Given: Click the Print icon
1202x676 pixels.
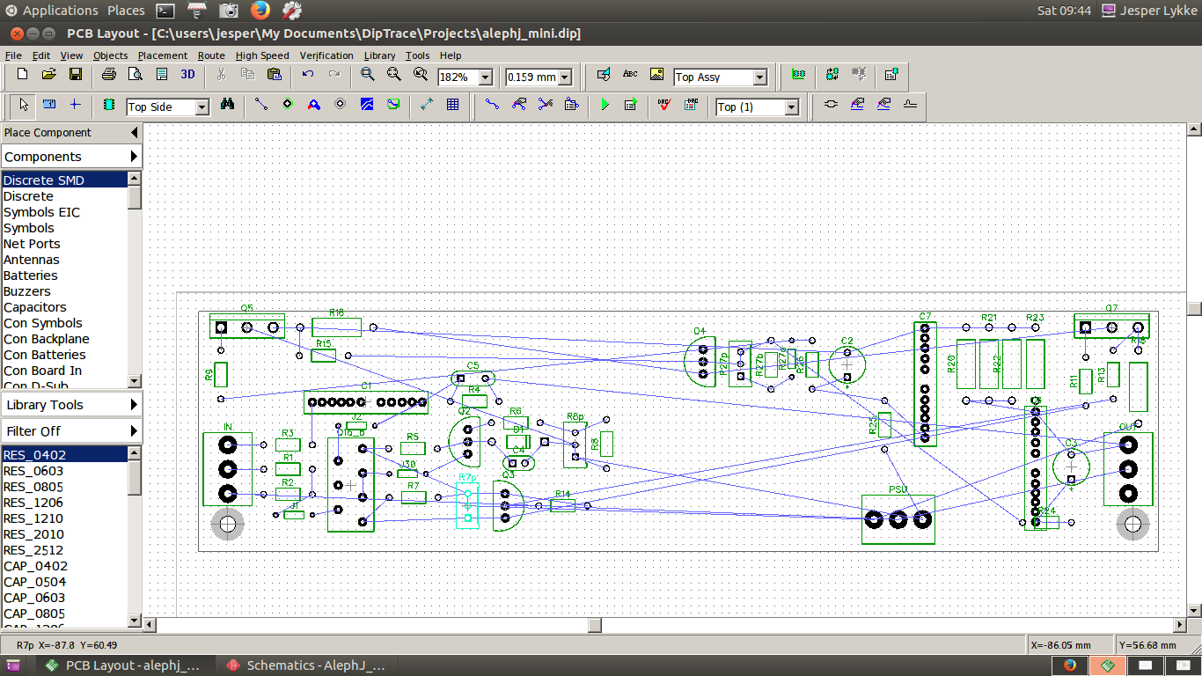Looking at the screenshot, I should (x=108, y=76).
